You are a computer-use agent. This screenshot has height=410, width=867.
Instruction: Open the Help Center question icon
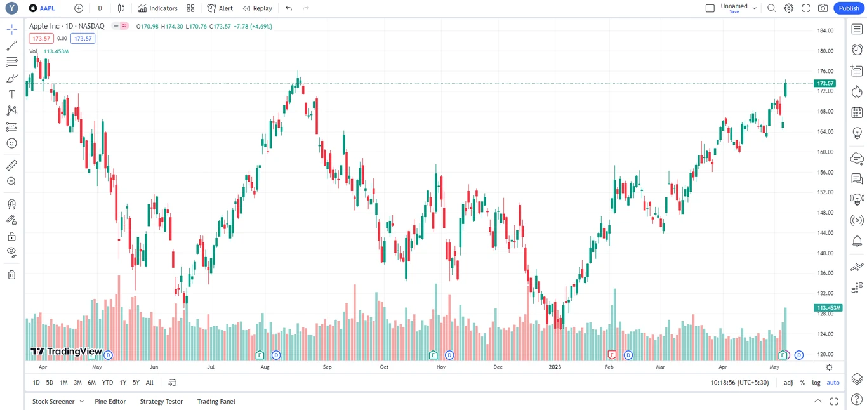(x=857, y=399)
